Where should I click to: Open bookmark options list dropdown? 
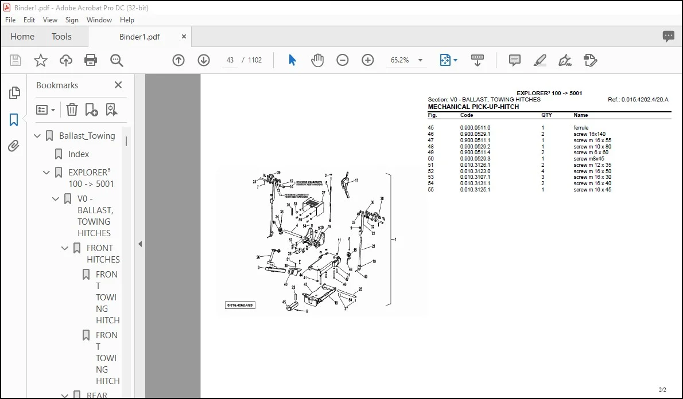click(x=45, y=109)
